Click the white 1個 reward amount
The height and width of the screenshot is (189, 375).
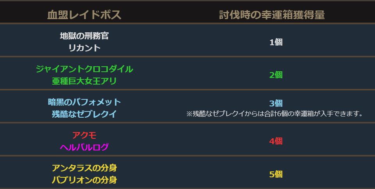[x=276, y=42]
